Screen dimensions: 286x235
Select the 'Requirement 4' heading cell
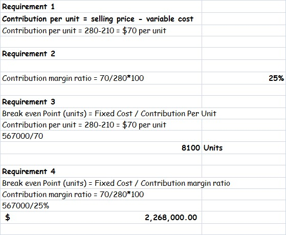coord(101,172)
